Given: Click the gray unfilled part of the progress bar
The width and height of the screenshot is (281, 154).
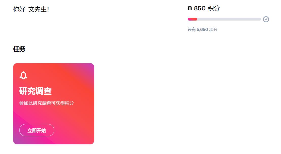Looking at the screenshot, I should tap(228, 19).
